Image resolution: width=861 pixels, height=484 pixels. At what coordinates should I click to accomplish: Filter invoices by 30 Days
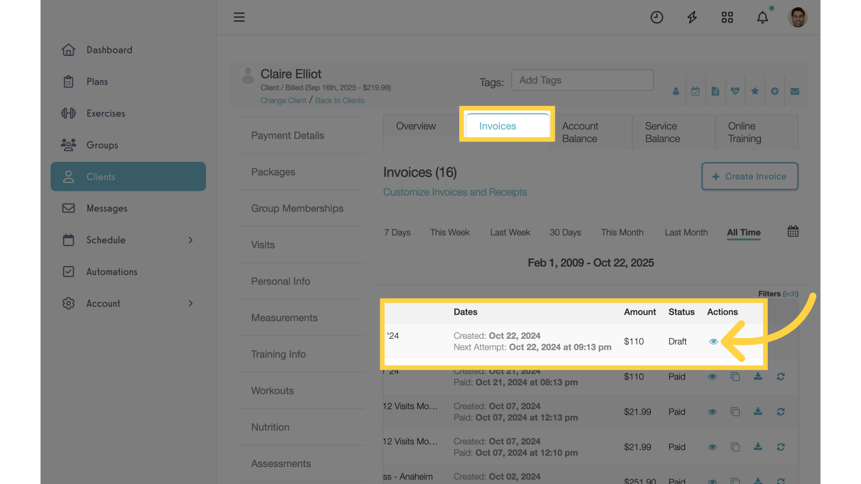point(565,233)
